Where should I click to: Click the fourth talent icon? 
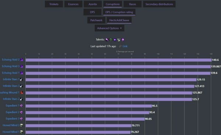click(x=119, y=40)
